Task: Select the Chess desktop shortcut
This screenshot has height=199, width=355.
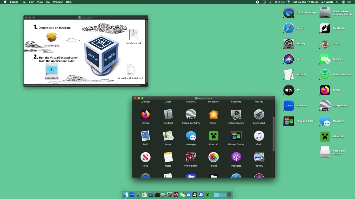Action: click(x=325, y=44)
